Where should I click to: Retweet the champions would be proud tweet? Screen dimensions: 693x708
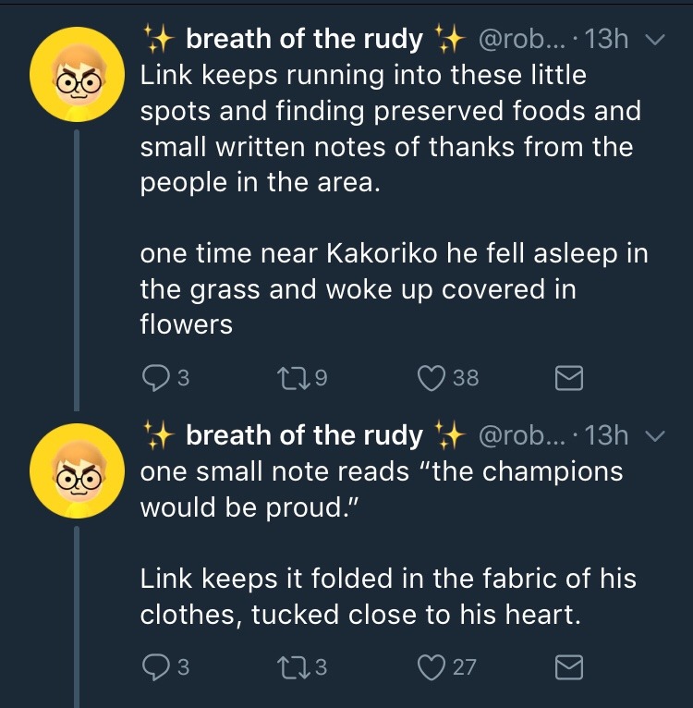click(289, 666)
